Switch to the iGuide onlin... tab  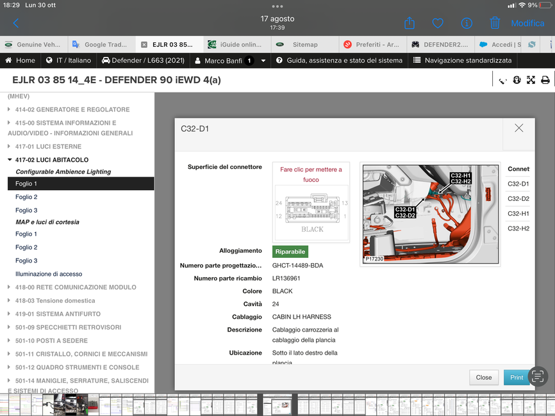coord(236,45)
